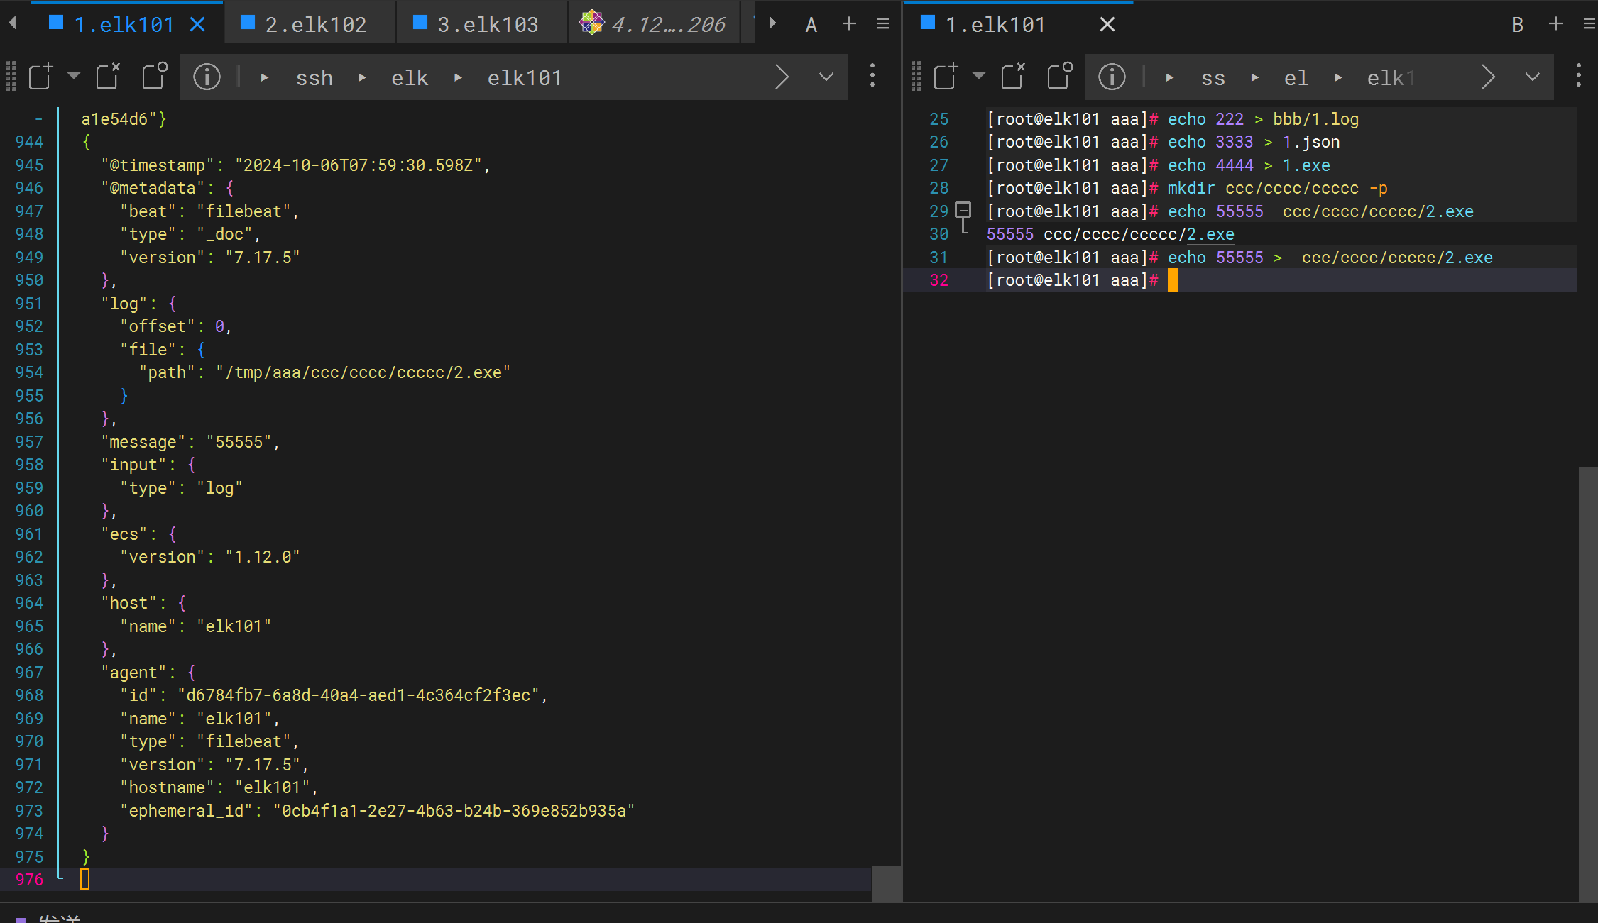Expand arrow before elk101 breadcrumb in left pane
The image size is (1598, 923).
(x=459, y=77)
